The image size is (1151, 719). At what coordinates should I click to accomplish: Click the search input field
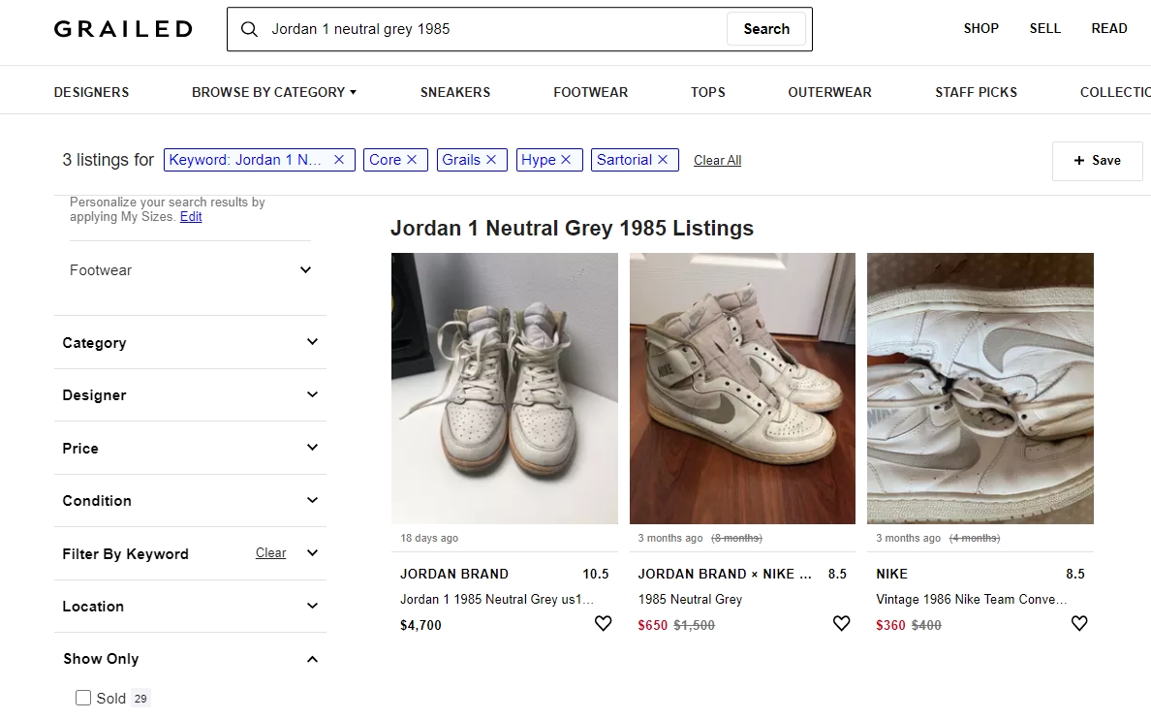click(494, 29)
